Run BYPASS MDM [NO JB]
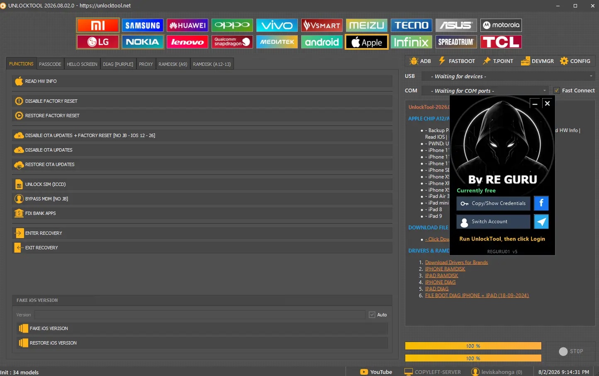599x376 pixels. (202, 199)
